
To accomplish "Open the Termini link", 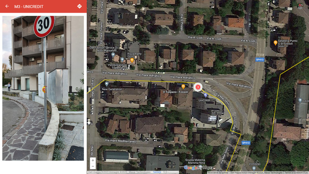I will pyautogui.click(x=157, y=172).
